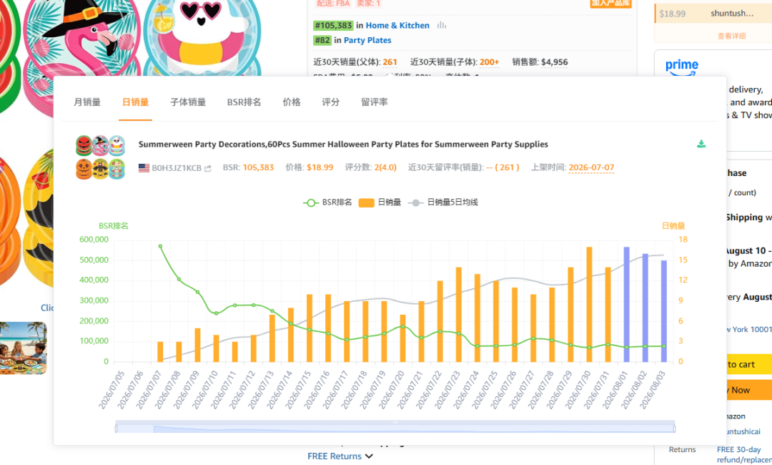
Task: Click US flag icon before the ASIN
Action: (144, 168)
